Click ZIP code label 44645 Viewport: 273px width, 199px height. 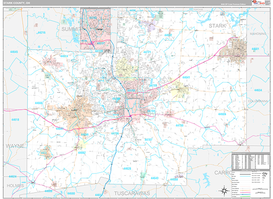point(14,52)
